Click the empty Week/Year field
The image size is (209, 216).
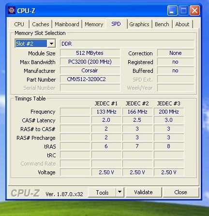coord(176,88)
